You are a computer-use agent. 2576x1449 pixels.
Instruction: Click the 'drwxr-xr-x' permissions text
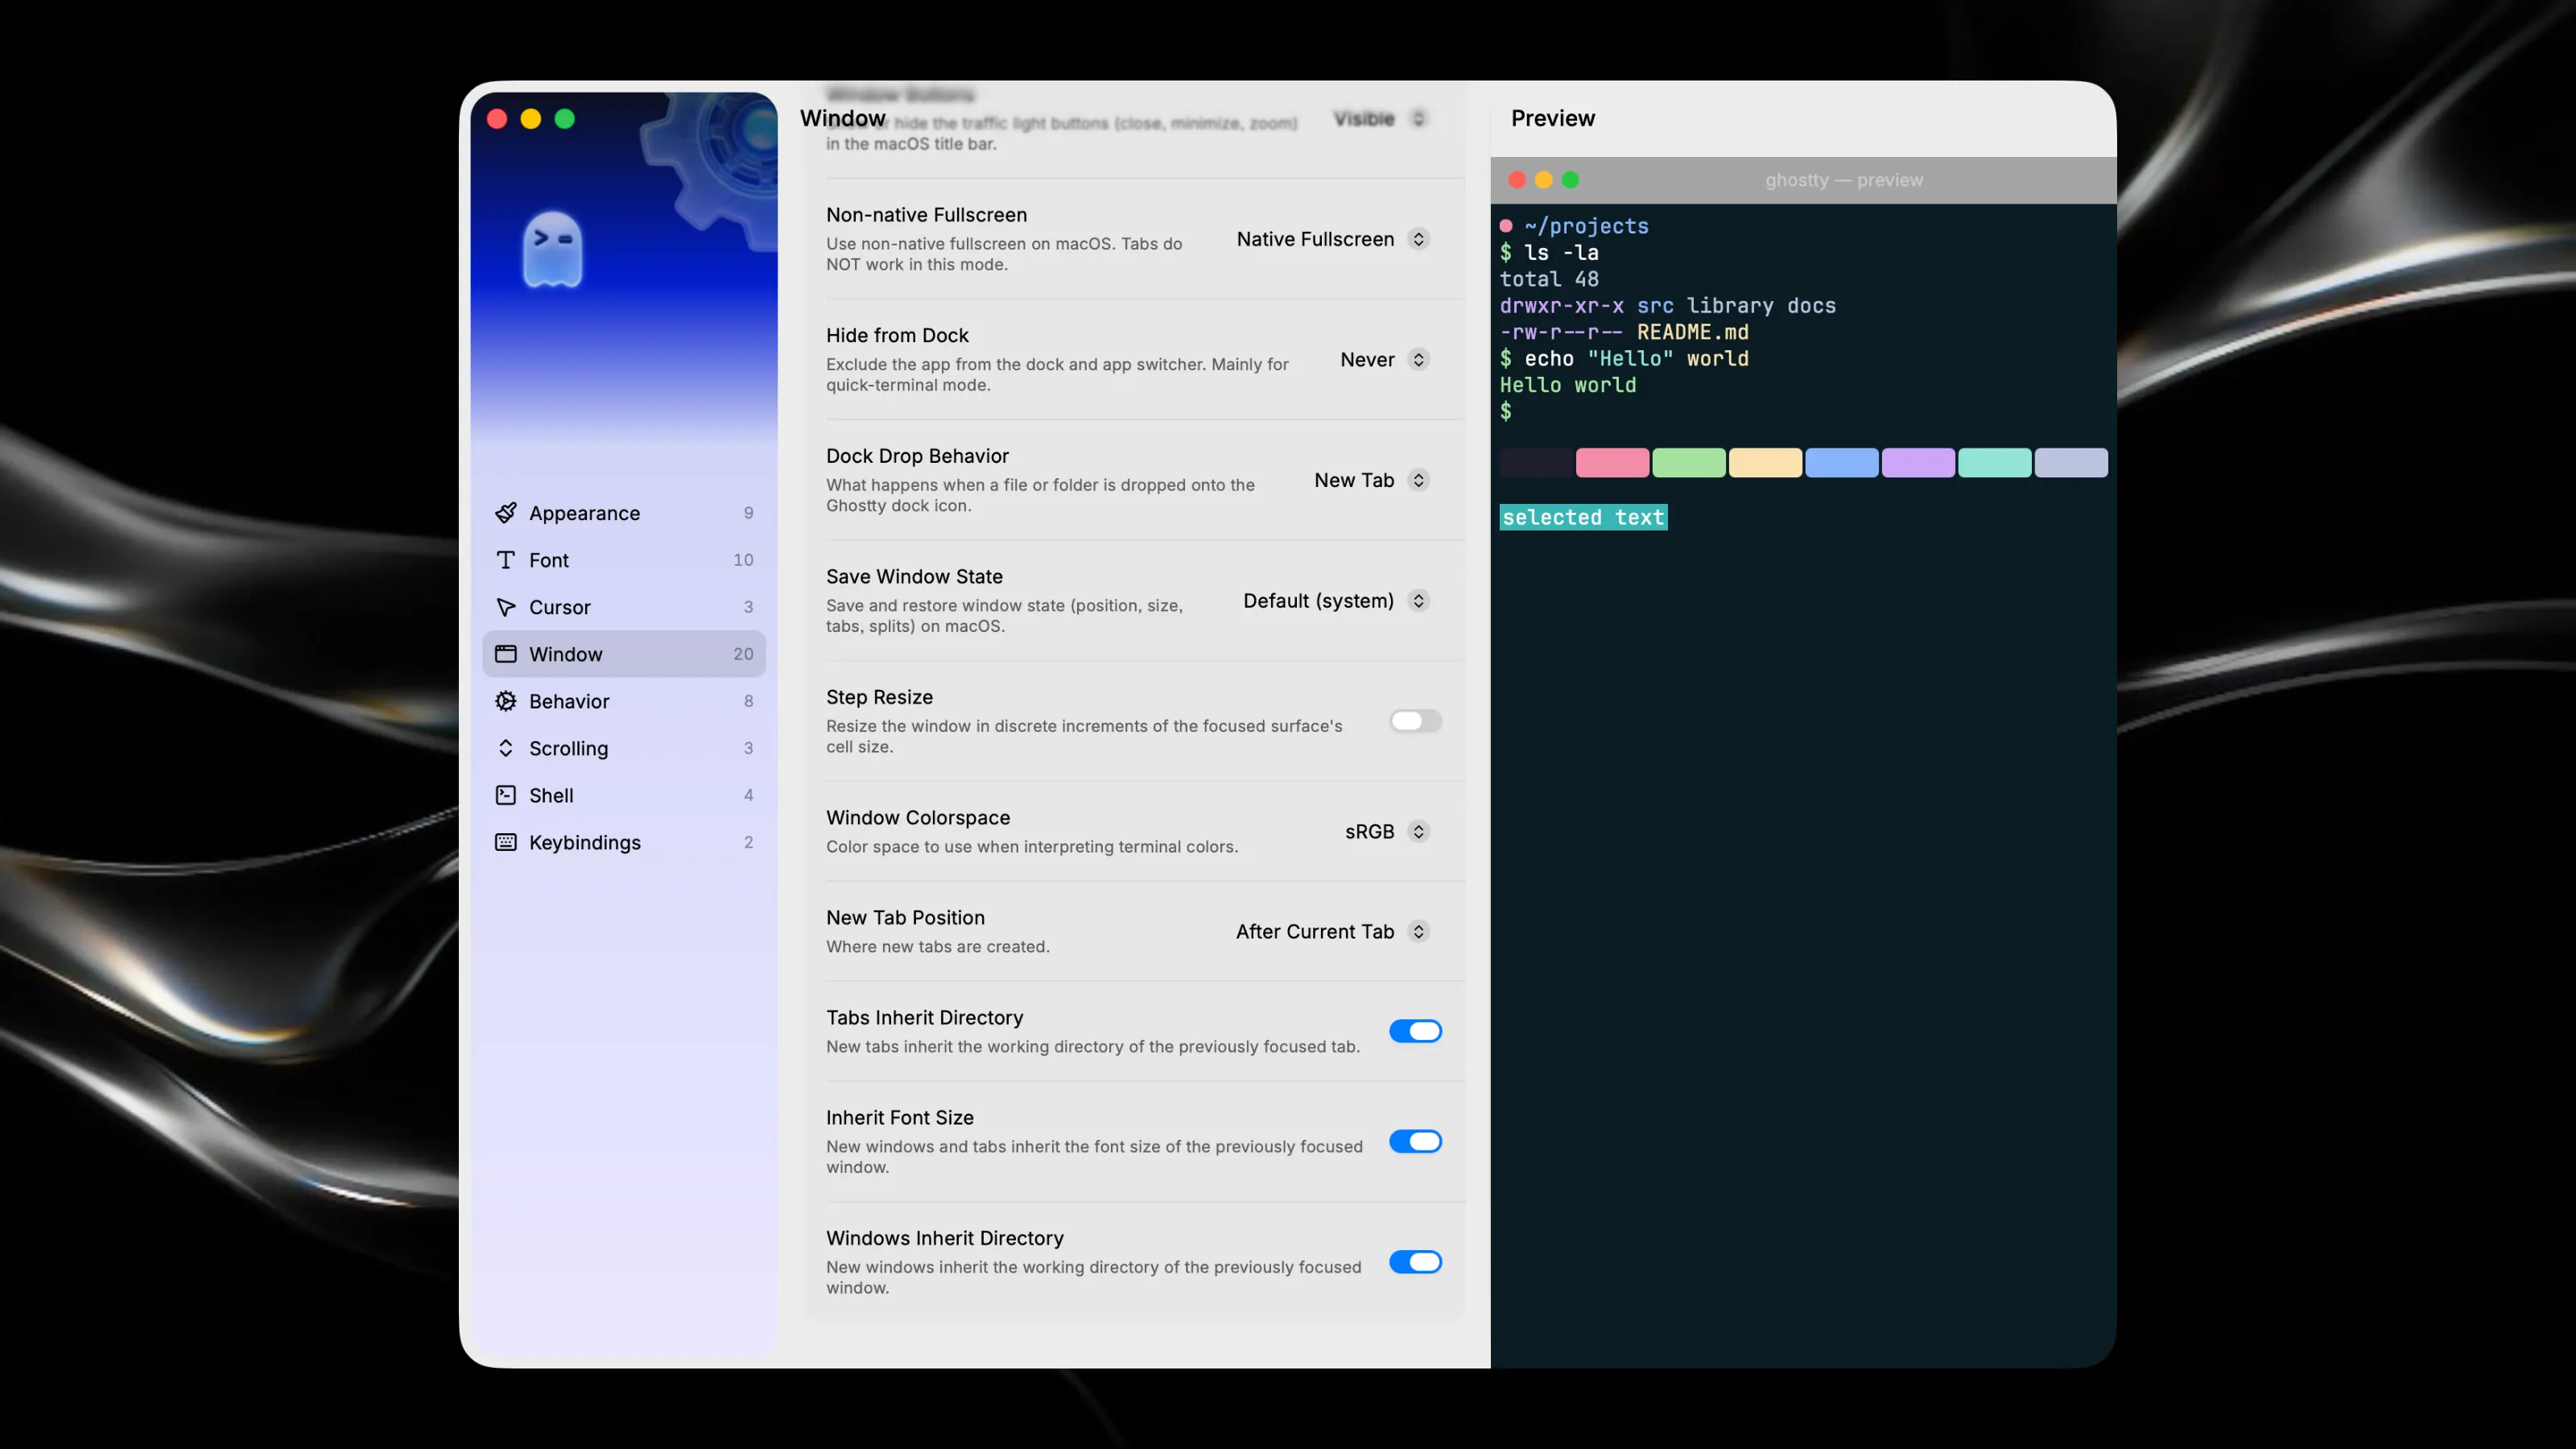tap(1562, 306)
